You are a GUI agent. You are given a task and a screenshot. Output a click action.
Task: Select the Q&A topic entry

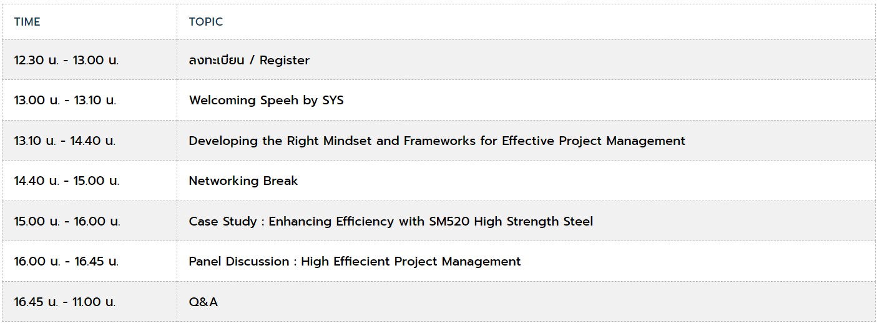tap(203, 302)
